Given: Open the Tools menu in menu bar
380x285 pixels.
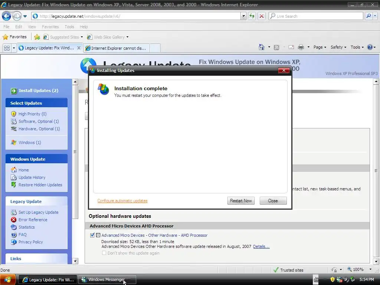Looking at the screenshot, I should click(69, 27).
